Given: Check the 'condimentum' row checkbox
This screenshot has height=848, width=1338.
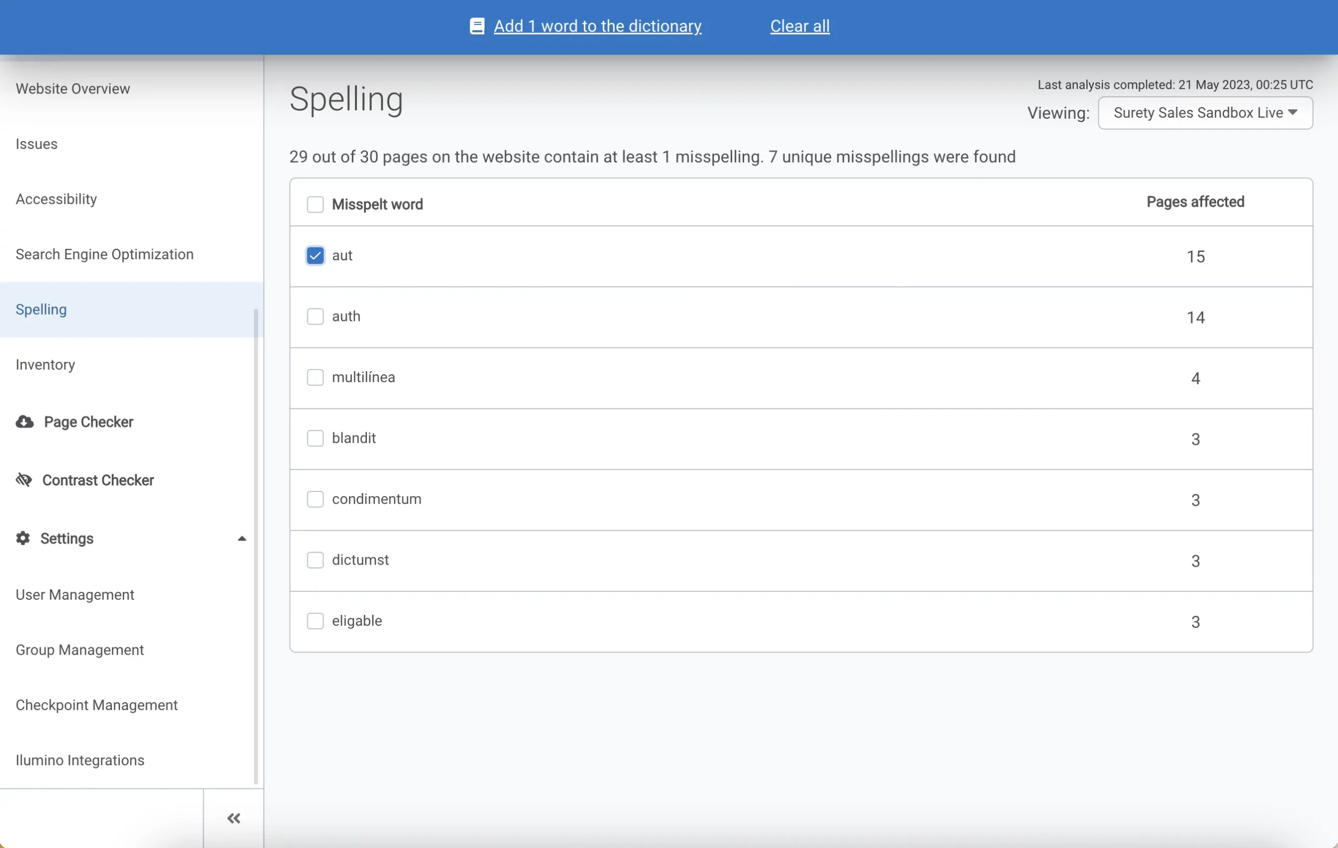Looking at the screenshot, I should [x=315, y=499].
